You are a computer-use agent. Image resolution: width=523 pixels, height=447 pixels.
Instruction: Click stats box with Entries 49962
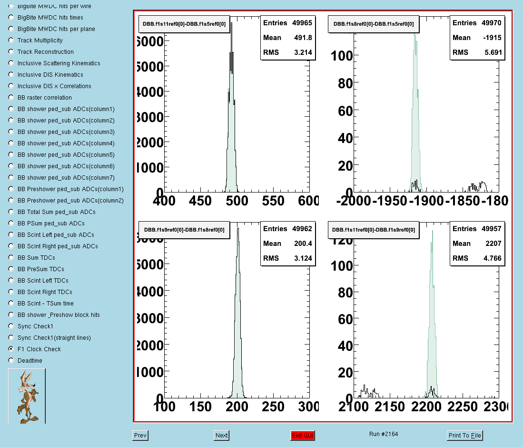tap(288, 243)
